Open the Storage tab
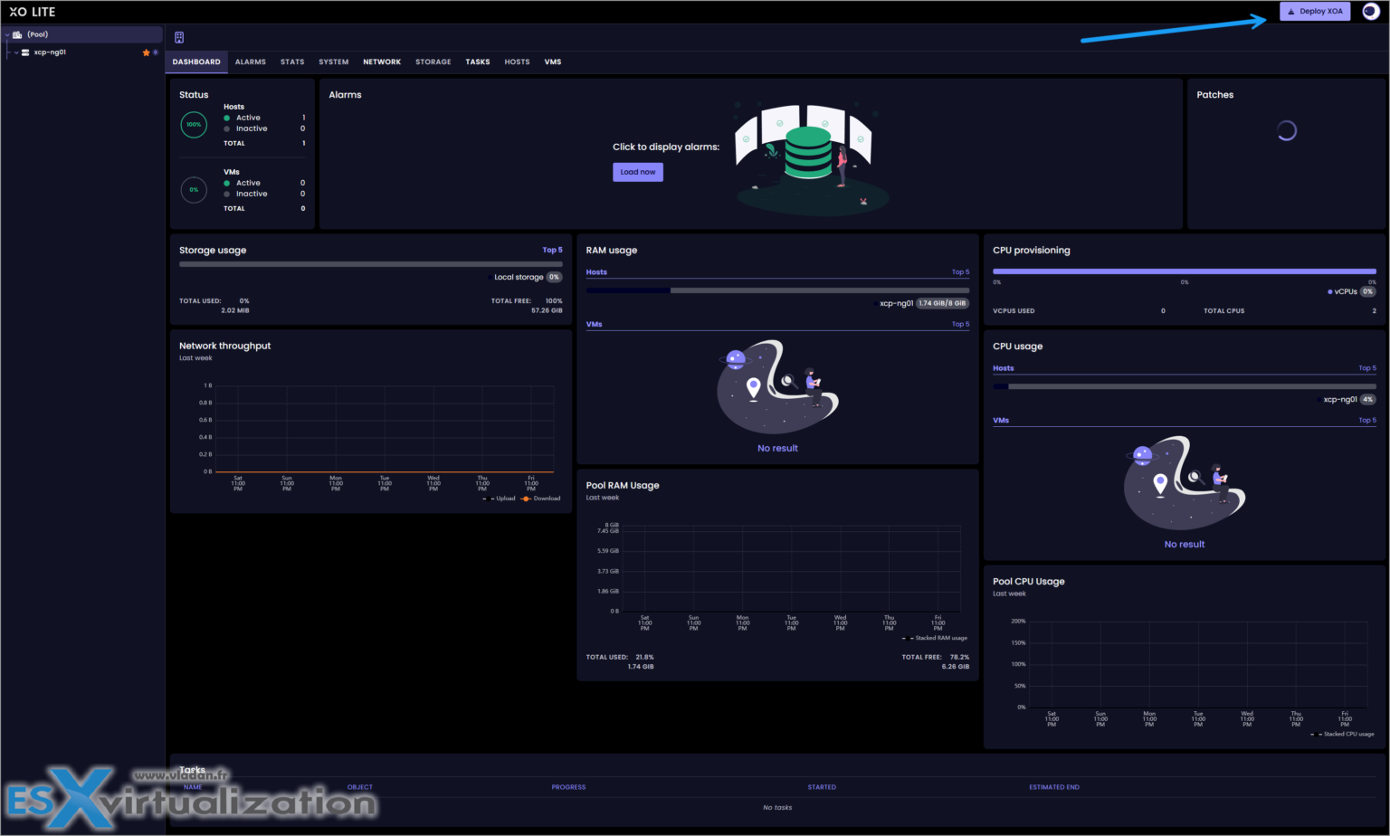This screenshot has height=836, width=1390. 433,62
